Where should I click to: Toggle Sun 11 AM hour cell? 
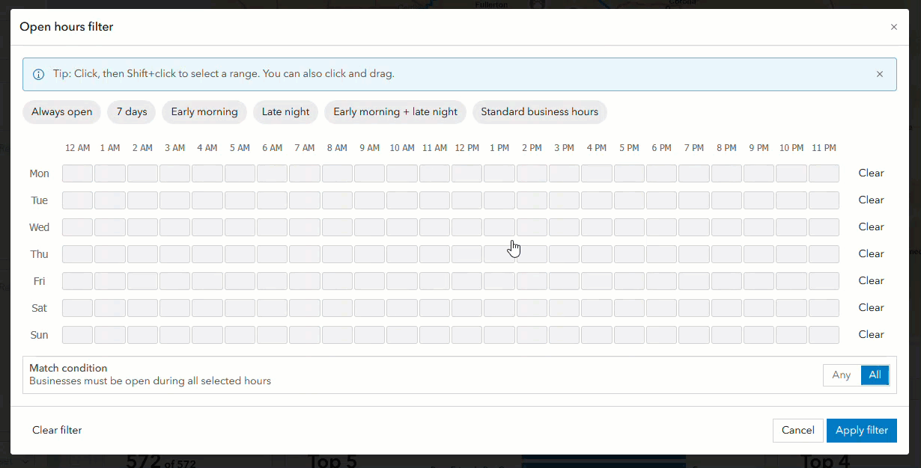pyautogui.click(x=434, y=335)
